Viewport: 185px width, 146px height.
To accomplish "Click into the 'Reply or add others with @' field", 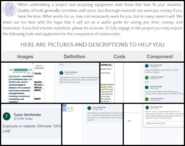I will pos(165,123).
